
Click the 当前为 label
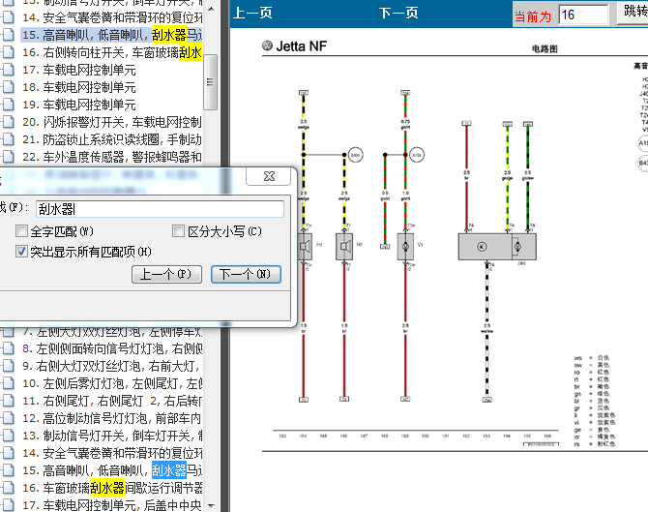[x=533, y=16]
